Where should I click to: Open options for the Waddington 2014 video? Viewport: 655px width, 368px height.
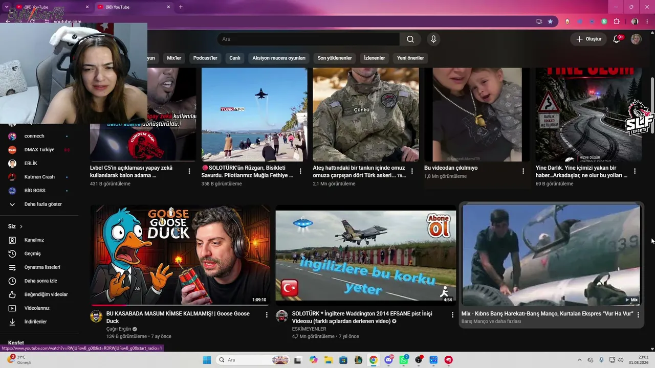452,315
